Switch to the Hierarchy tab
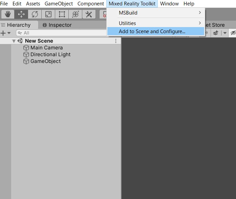236x199 pixels. 19,25
